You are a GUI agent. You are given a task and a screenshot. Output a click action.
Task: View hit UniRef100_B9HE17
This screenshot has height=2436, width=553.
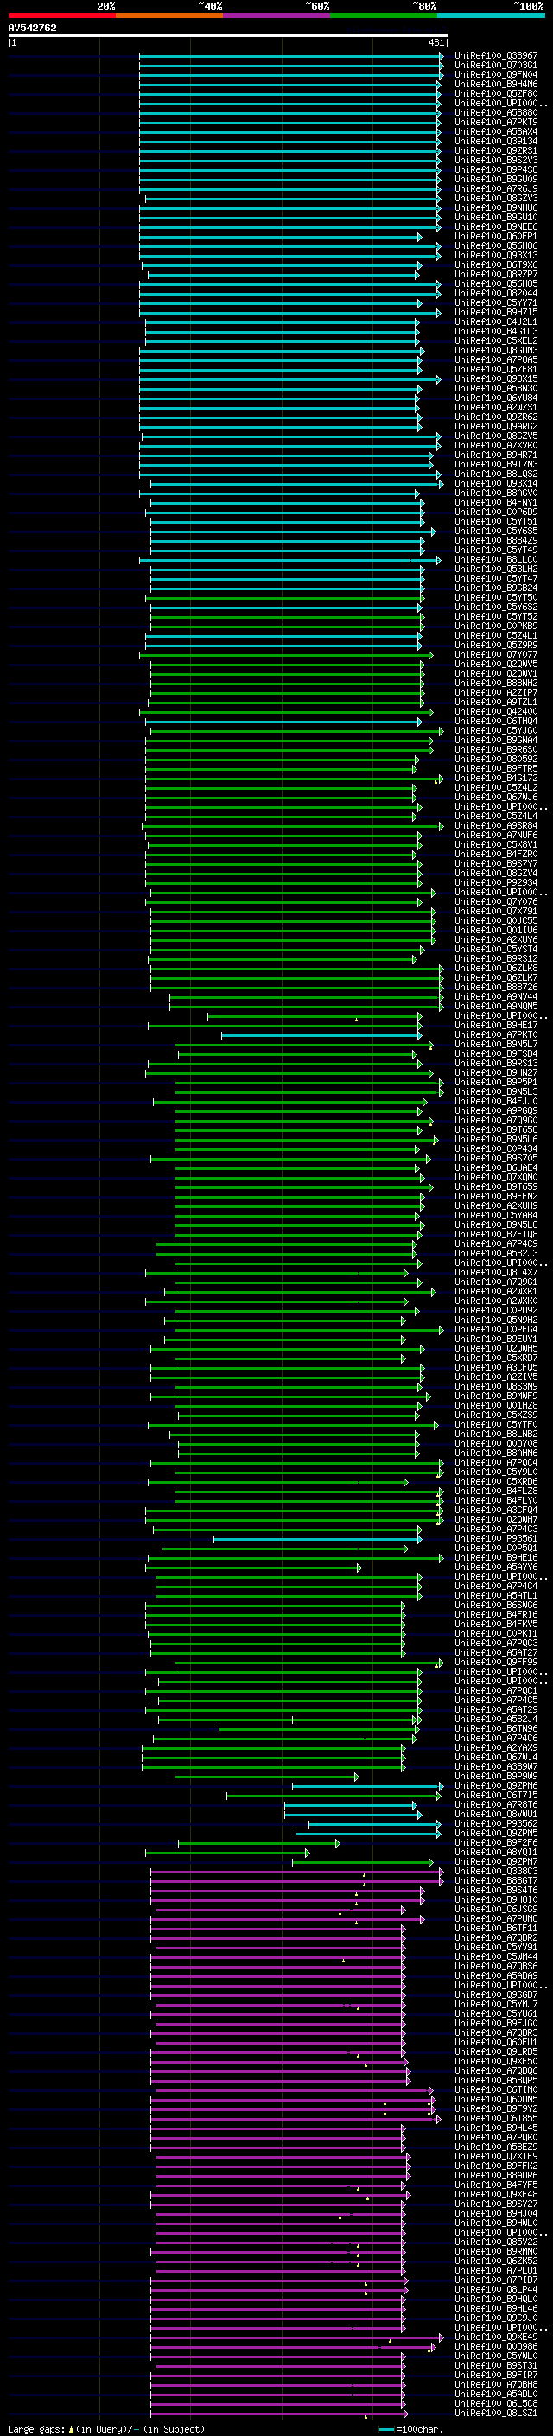click(x=496, y=1025)
